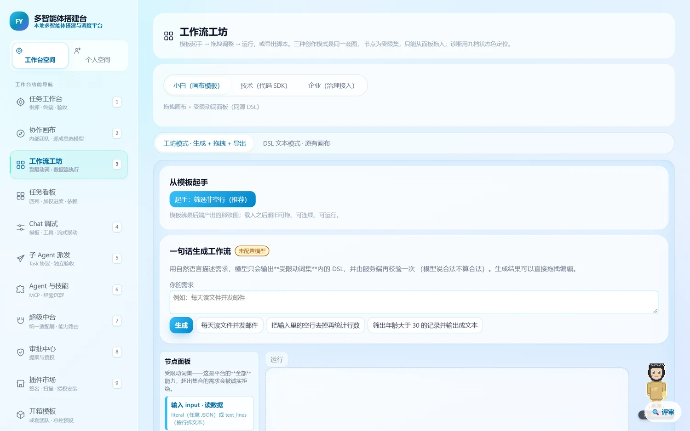
Task: Click 拖拽画布 + 受限动词面板 (同源 DSL) text
Action: pyautogui.click(x=211, y=107)
